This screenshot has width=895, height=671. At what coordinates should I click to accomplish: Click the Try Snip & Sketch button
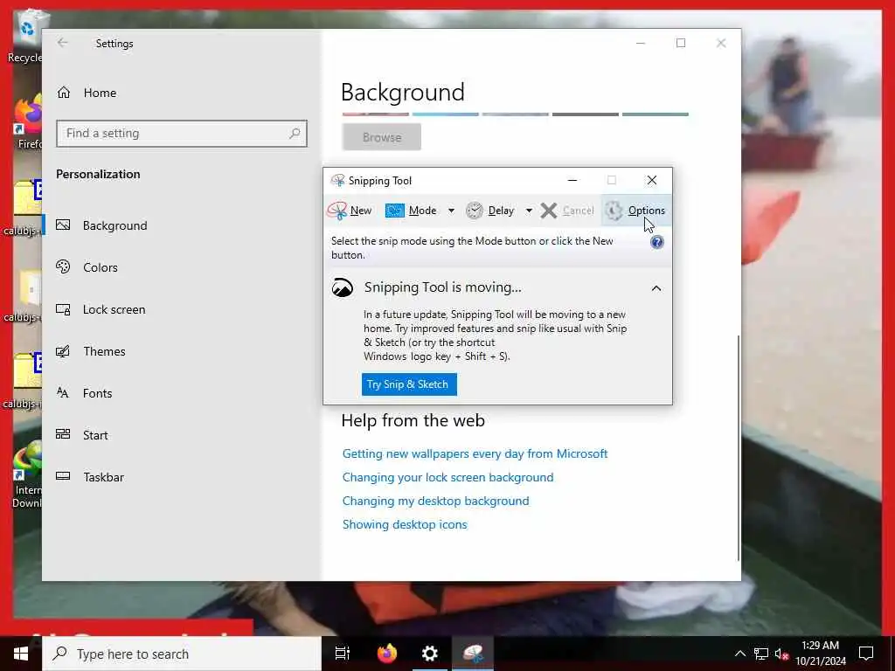[409, 384]
